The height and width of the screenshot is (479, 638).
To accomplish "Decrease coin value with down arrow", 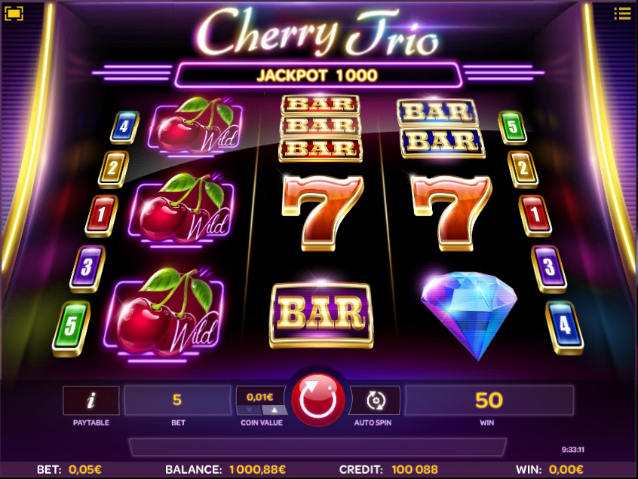I will click(249, 410).
